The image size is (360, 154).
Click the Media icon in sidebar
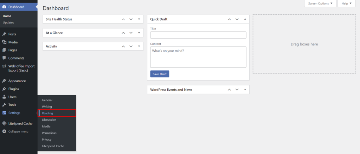pos(4,42)
